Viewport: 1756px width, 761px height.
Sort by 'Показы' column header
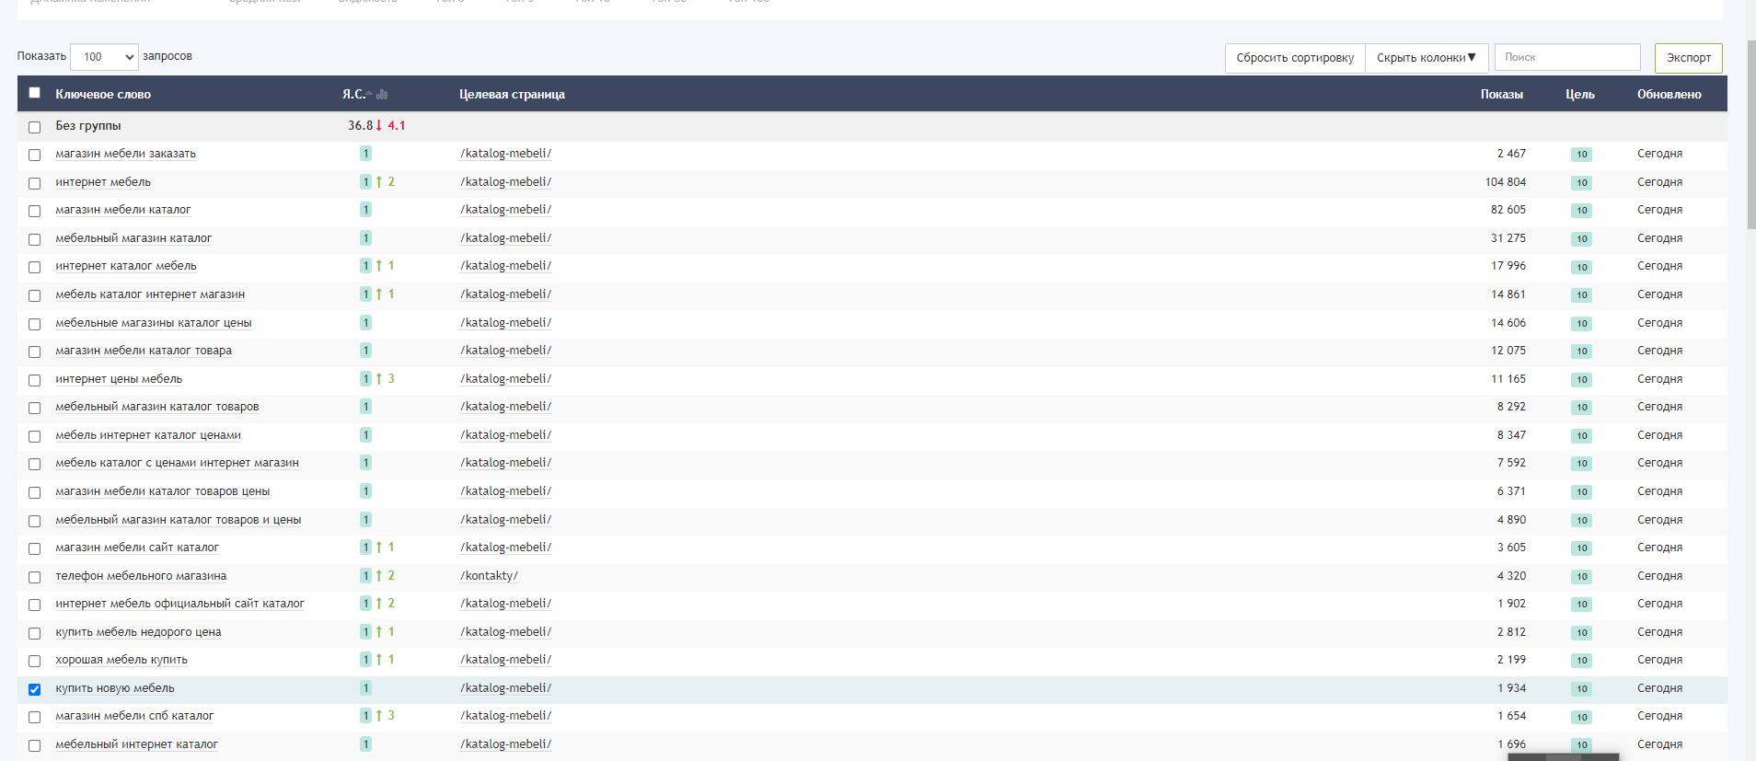tap(1502, 94)
